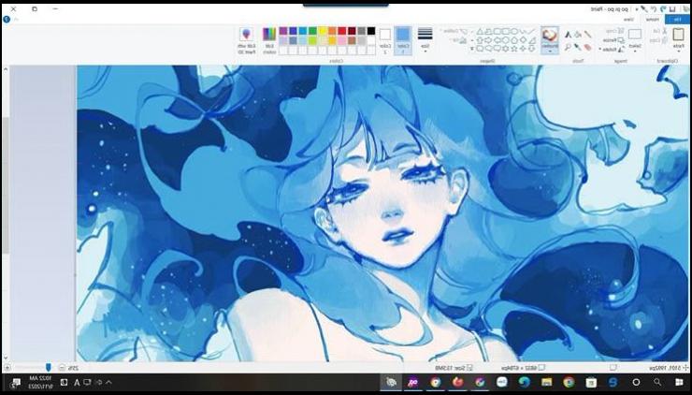Click the Save icon in the title bar

[671, 7]
